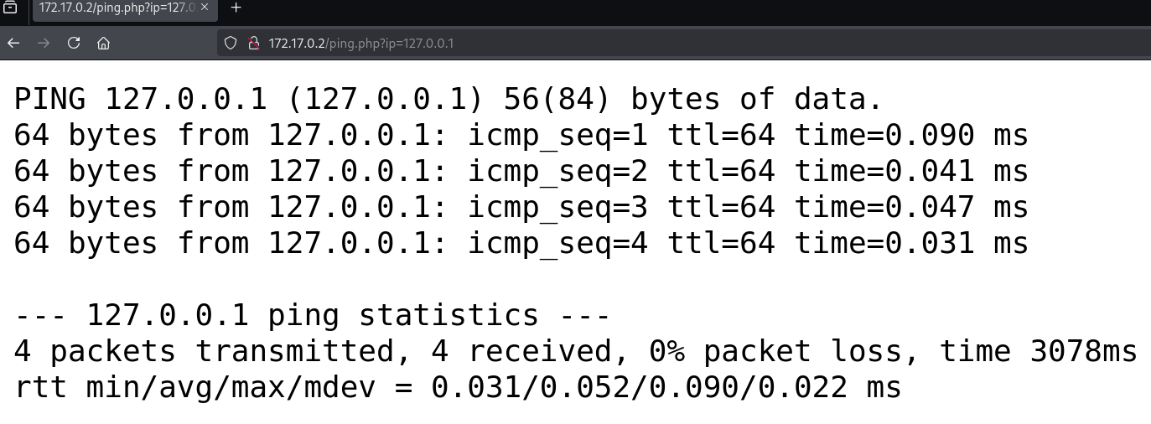Go to the browser home page
1151x424 pixels.
pos(103,43)
